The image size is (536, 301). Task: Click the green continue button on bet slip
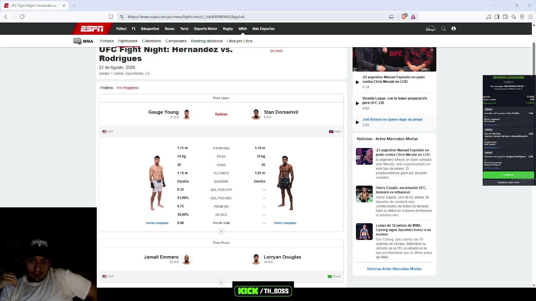(508, 175)
